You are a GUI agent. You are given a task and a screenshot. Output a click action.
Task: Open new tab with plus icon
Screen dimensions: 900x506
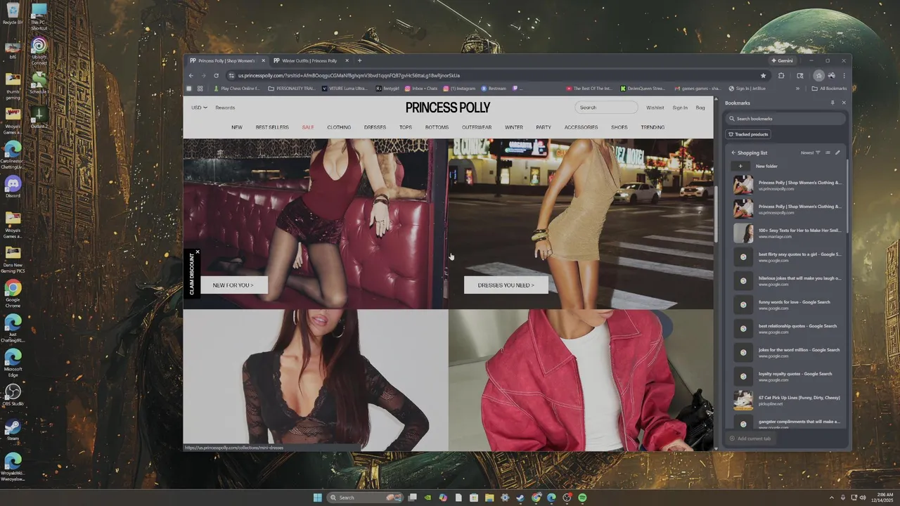click(x=359, y=60)
